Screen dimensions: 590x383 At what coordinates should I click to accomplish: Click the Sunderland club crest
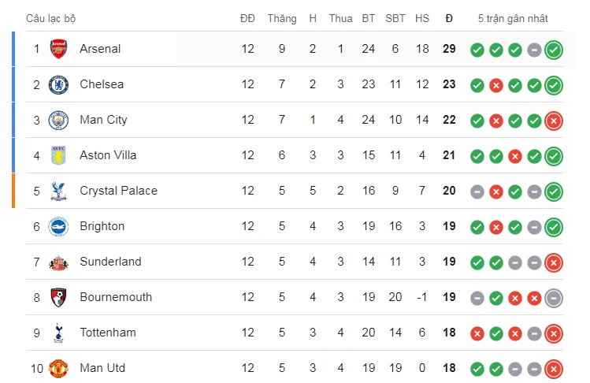[x=58, y=262]
